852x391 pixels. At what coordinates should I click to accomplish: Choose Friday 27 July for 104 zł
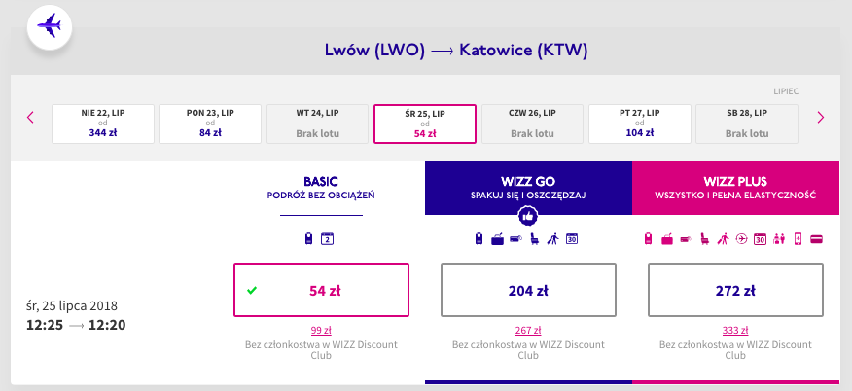(x=640, y=124)
